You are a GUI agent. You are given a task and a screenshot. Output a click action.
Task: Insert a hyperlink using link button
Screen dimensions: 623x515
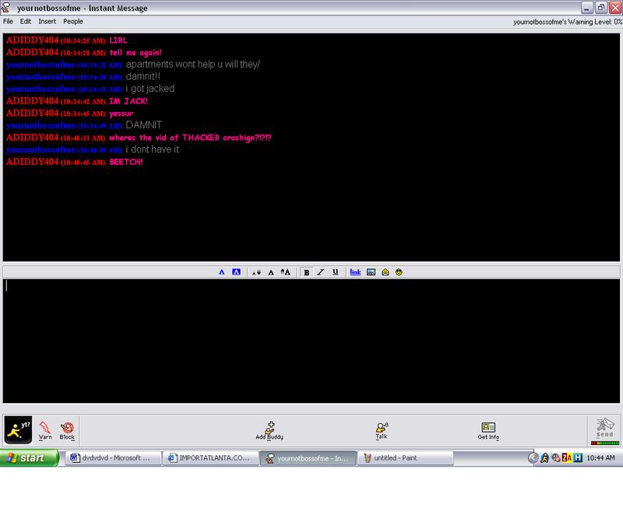point(355,272)
